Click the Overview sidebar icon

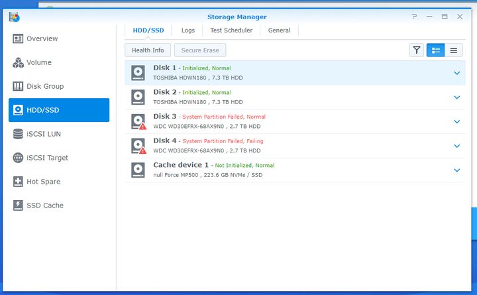click(19, 38)
